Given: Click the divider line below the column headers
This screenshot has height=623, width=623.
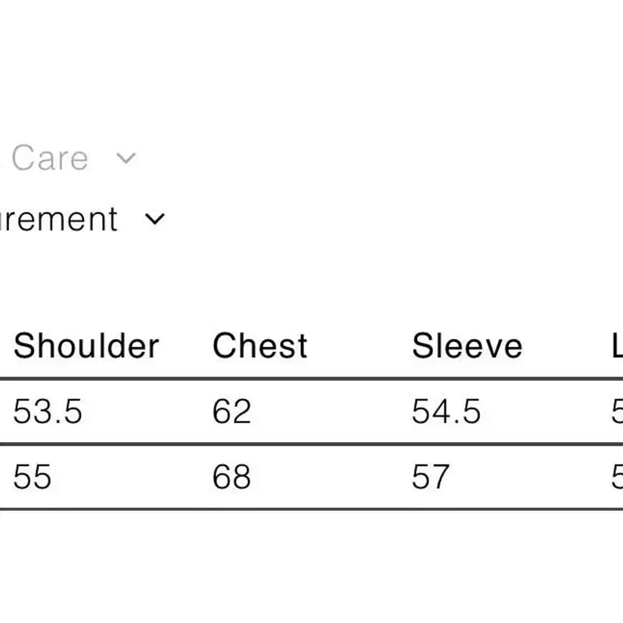Looking at the screenshot, I should (x=310, y=379).
